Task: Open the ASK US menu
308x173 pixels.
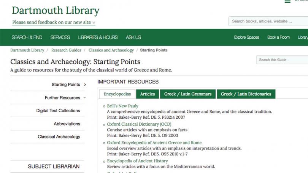Action: pos(133,37)
